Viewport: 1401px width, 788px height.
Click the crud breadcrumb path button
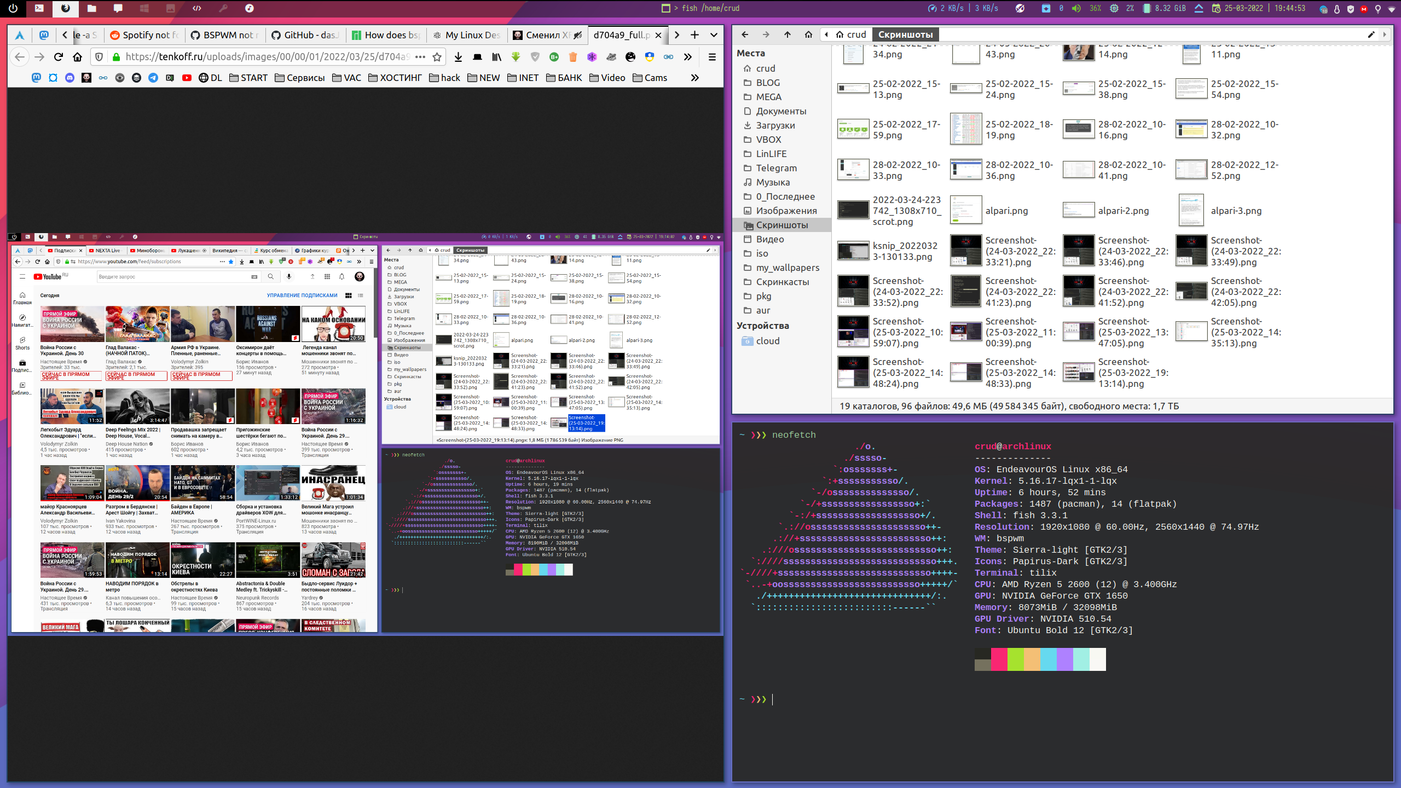pyautogui.click(x=851, y=34)
